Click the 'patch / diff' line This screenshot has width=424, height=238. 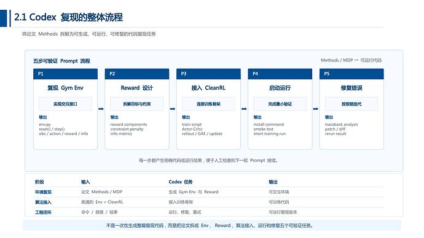[x=336, y=129]
